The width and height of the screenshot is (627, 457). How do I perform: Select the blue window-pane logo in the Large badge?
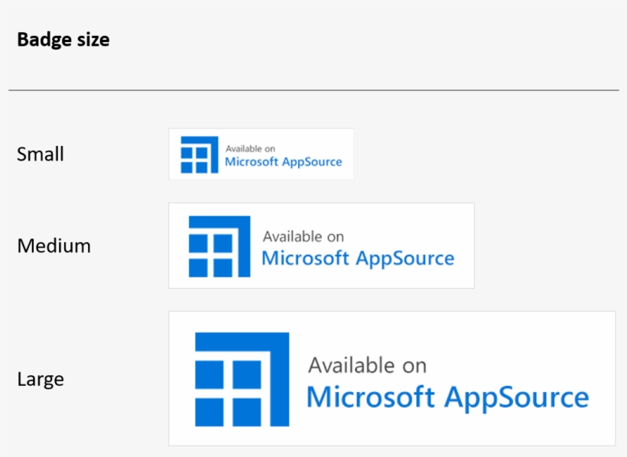point(243,378)
